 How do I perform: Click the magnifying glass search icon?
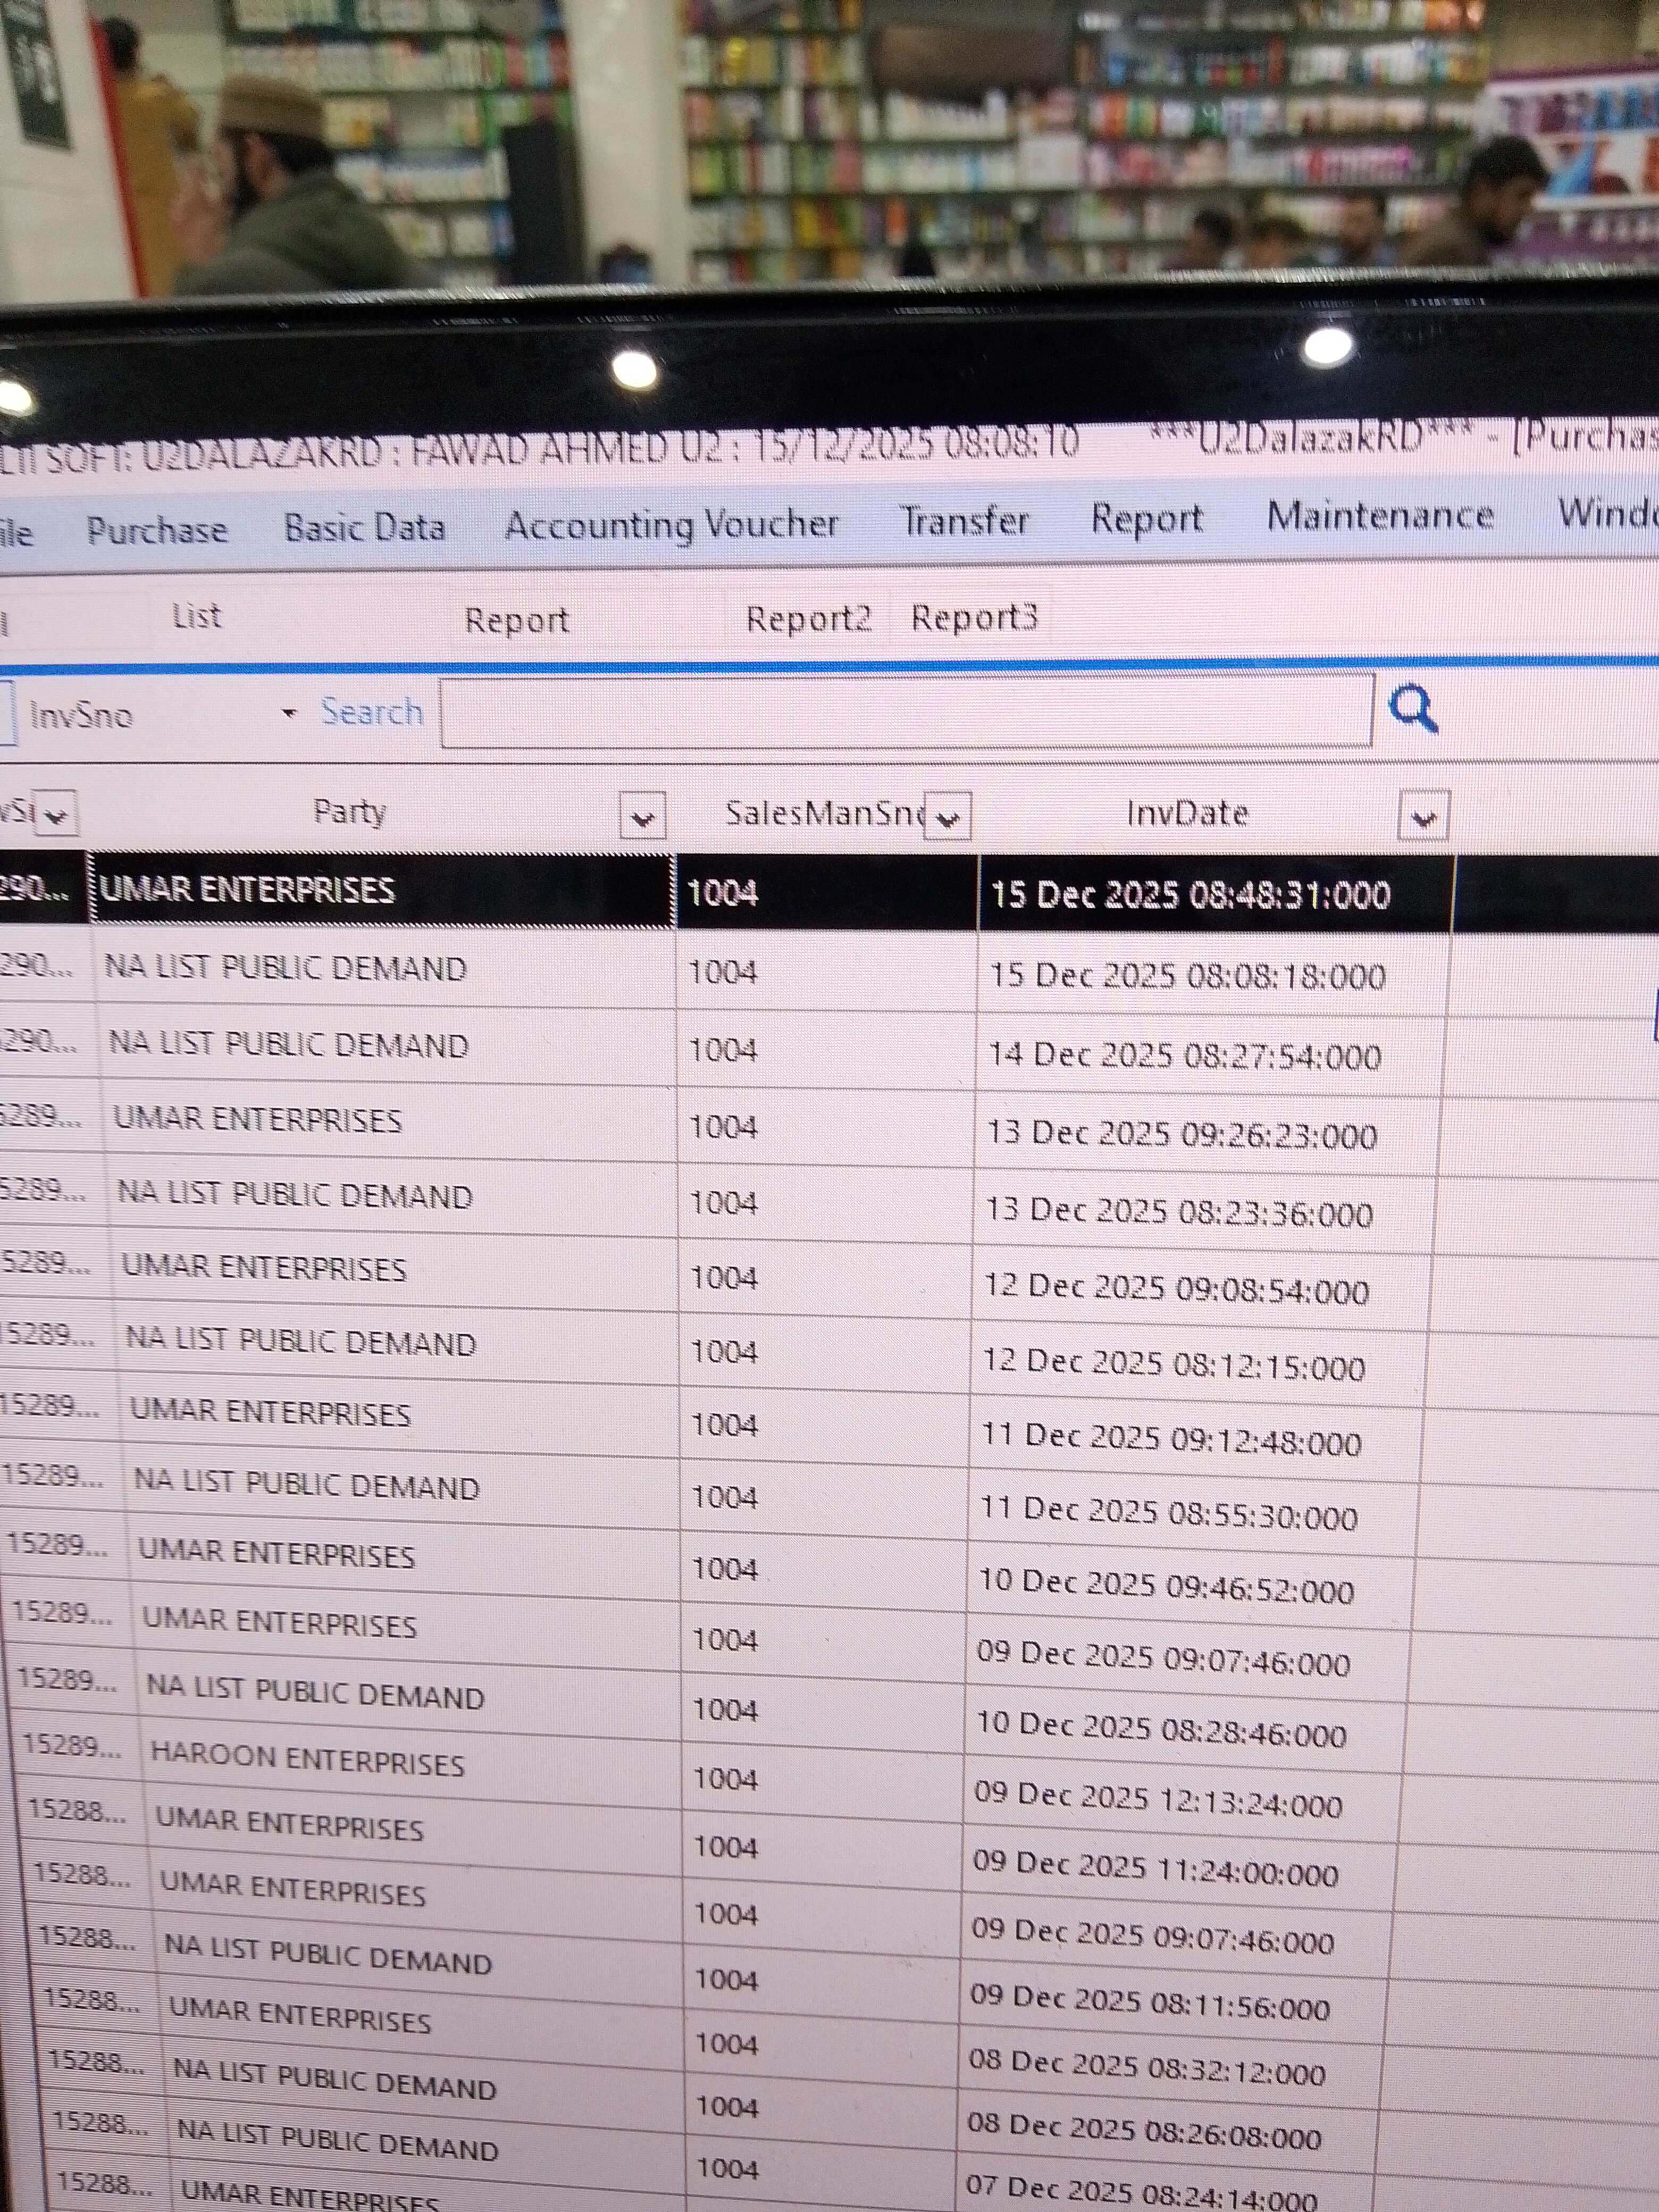(1412, 710)
